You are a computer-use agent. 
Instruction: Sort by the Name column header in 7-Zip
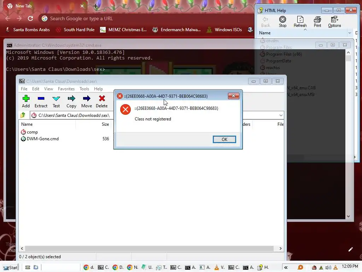[47, 124]
